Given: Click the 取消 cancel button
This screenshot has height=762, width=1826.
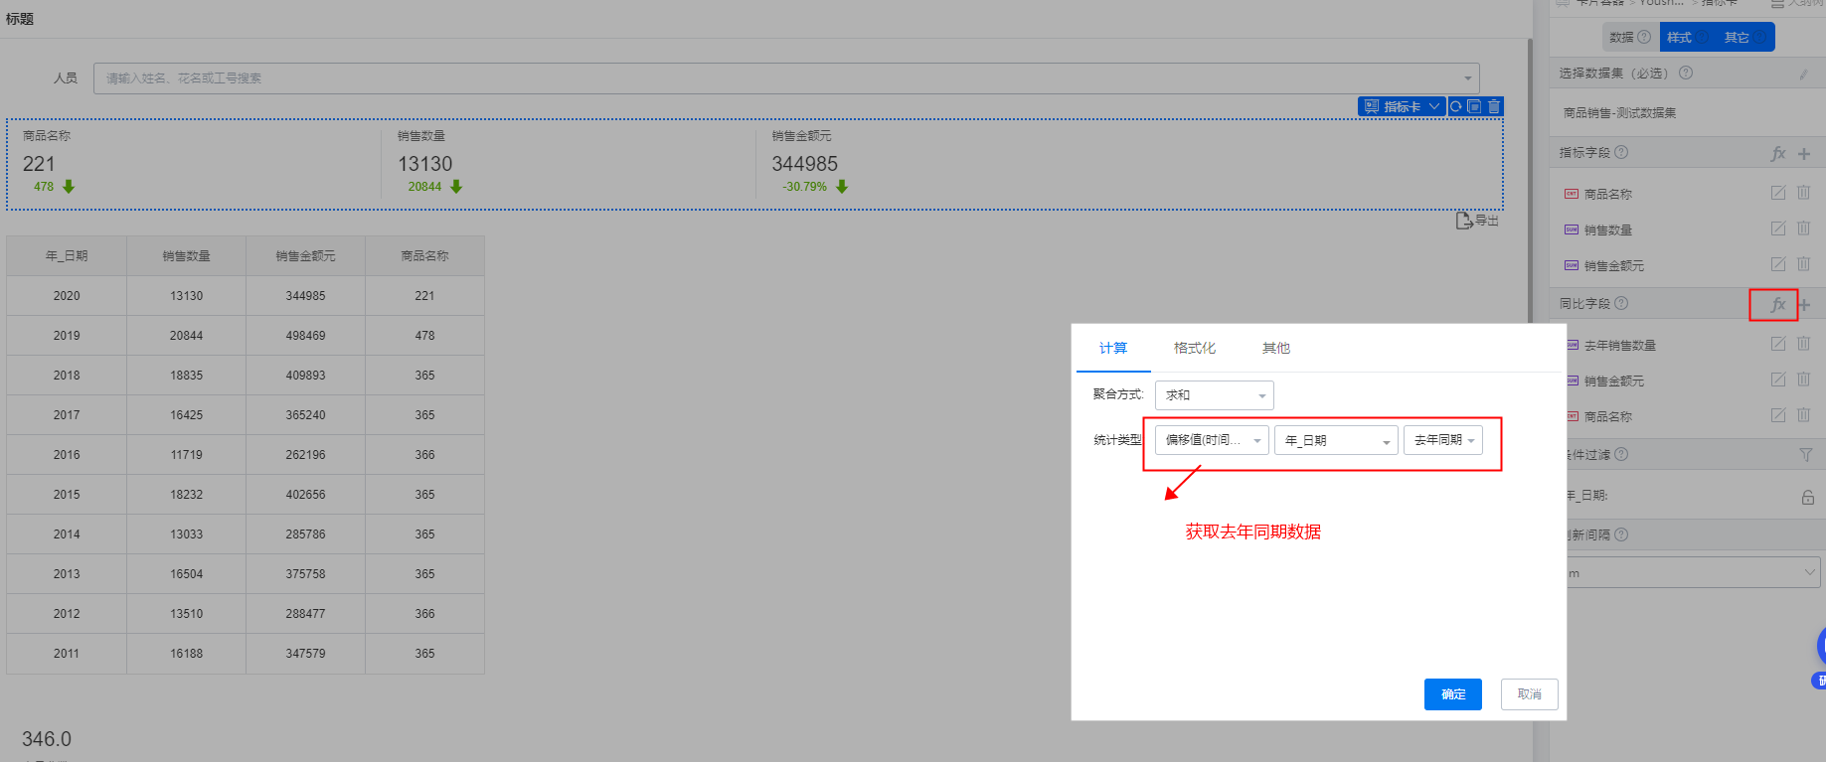Looking at the screenshot, I should 1530,694.
